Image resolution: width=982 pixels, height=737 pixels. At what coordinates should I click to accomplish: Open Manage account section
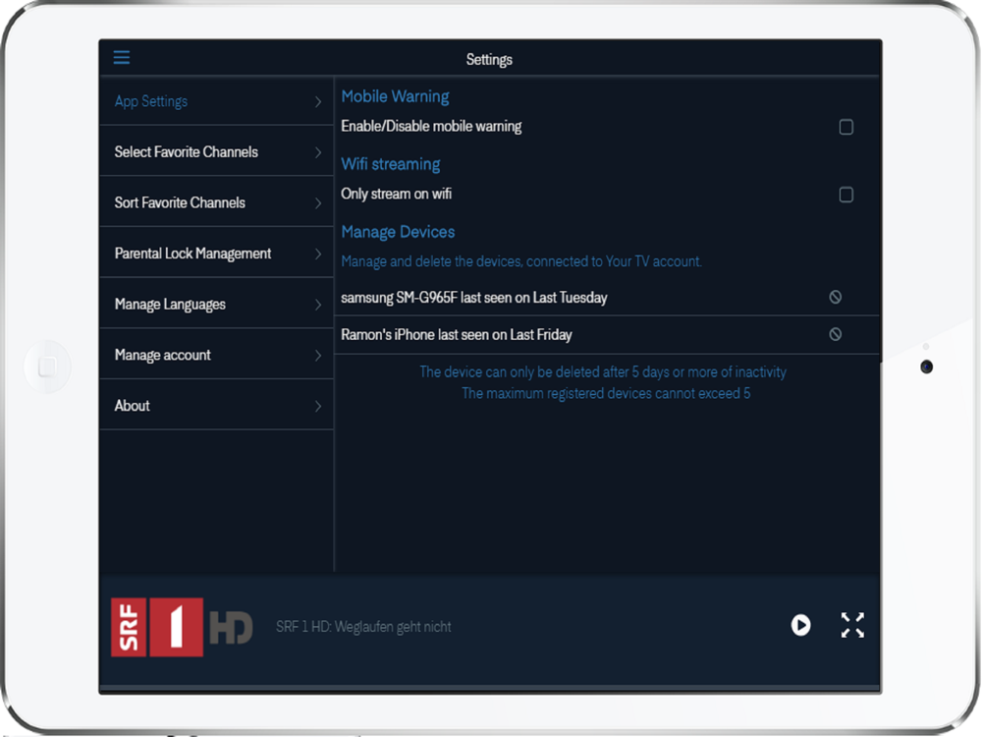(216, 355)
